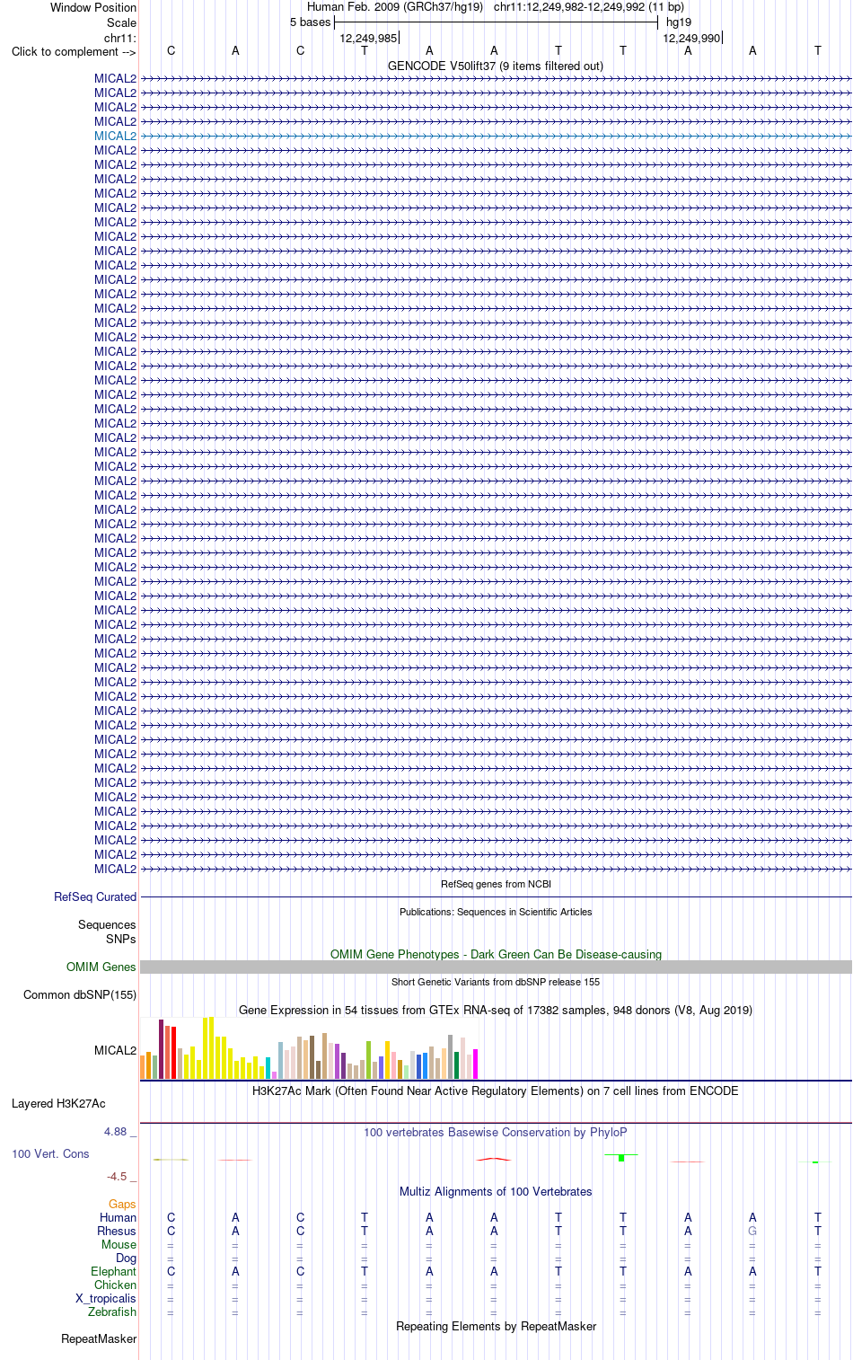
Task: Click 'hg19' label beside the scale bar
Action: point(679,22)
